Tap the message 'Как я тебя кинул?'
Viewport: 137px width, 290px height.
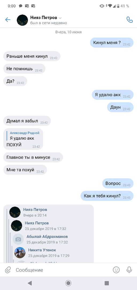[107, 196]
